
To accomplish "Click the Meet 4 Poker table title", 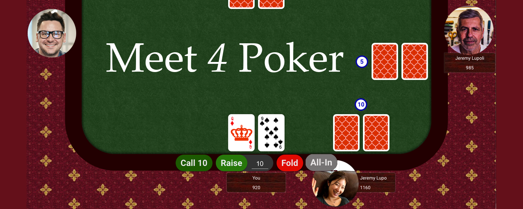I will pyautogui.click(x=225, y=59).
